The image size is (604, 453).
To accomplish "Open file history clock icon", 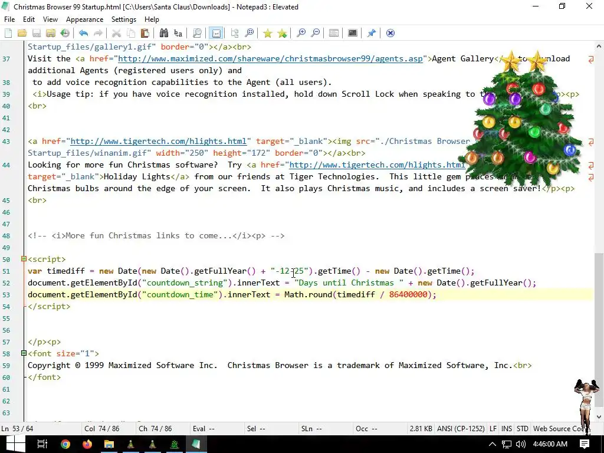I will pos(65,33).
